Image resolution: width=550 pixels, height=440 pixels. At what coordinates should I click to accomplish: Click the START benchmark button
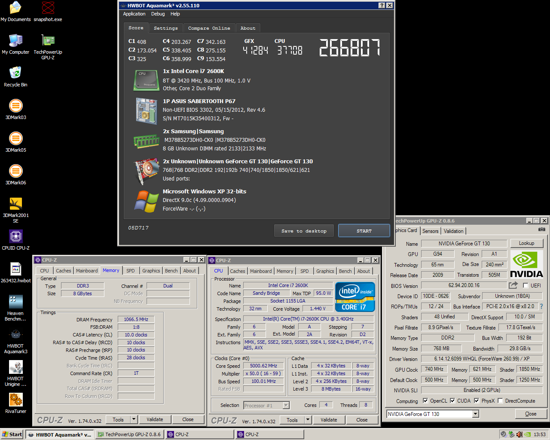point(364,231)
